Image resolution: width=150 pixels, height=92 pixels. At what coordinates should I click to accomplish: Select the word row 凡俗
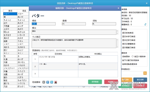point(10,86)
